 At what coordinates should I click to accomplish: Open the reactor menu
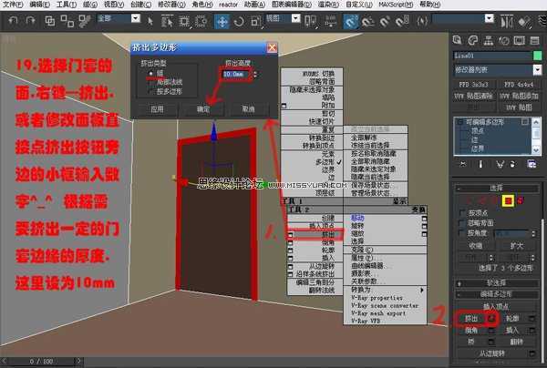[x=228, y=5]
